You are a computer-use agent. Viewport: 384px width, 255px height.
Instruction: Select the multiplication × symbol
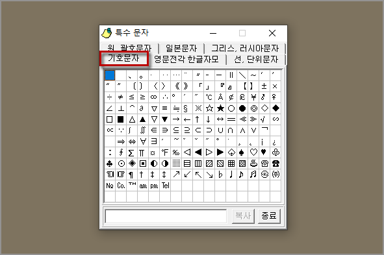tap(275, 86)
